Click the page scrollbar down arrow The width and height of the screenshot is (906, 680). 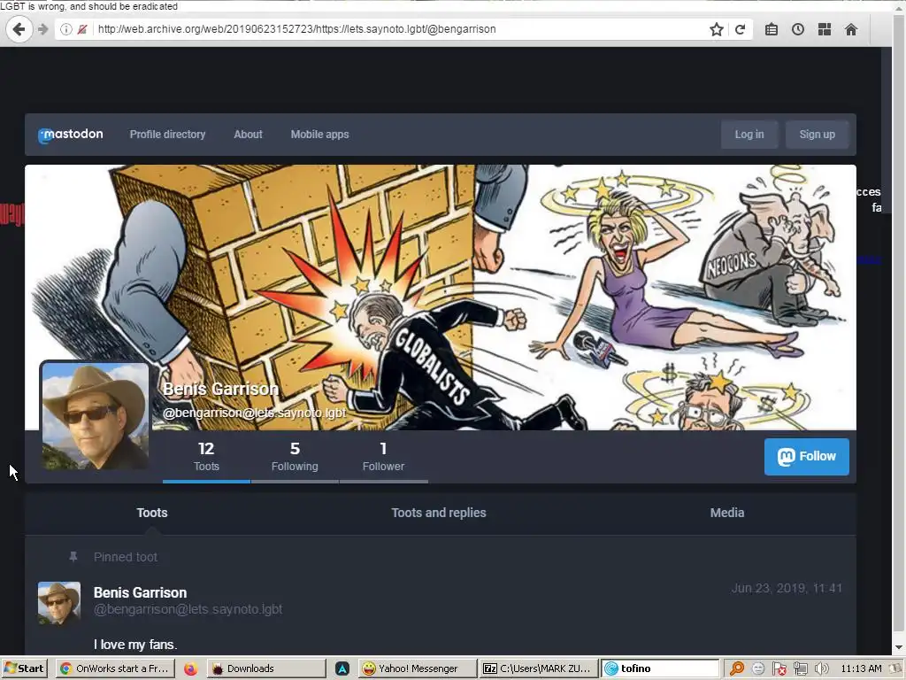pos(899,647)
